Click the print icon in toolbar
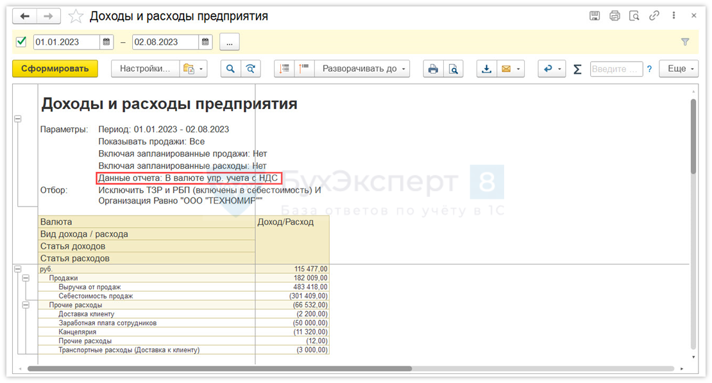This screenshot has height=383, width=712. pos(433,69)
